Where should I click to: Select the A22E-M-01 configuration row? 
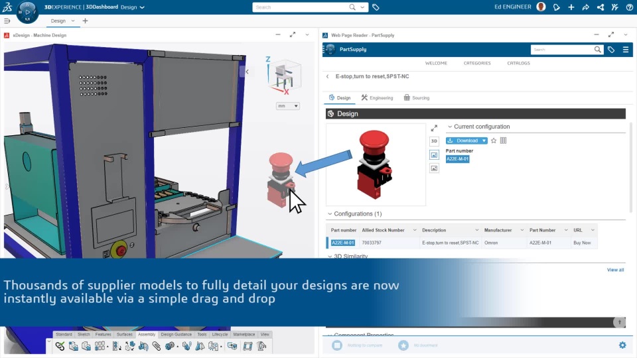coord(462,243)
